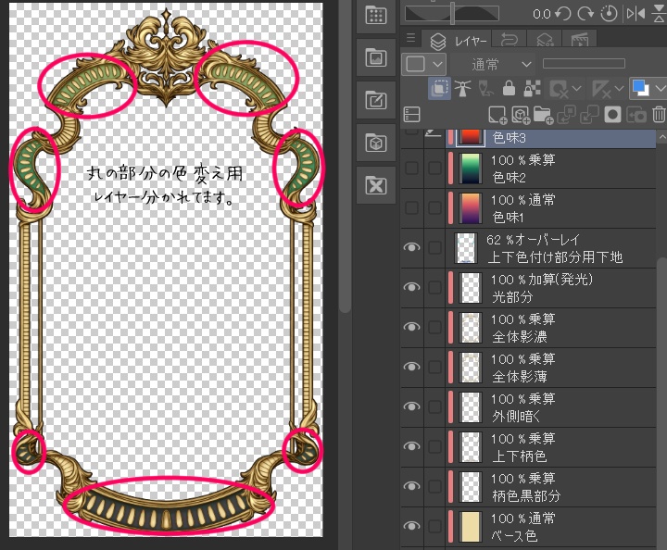Toggle lock layer padlock
The width and height of the screenshot is (667, 550).
point(509,89)
